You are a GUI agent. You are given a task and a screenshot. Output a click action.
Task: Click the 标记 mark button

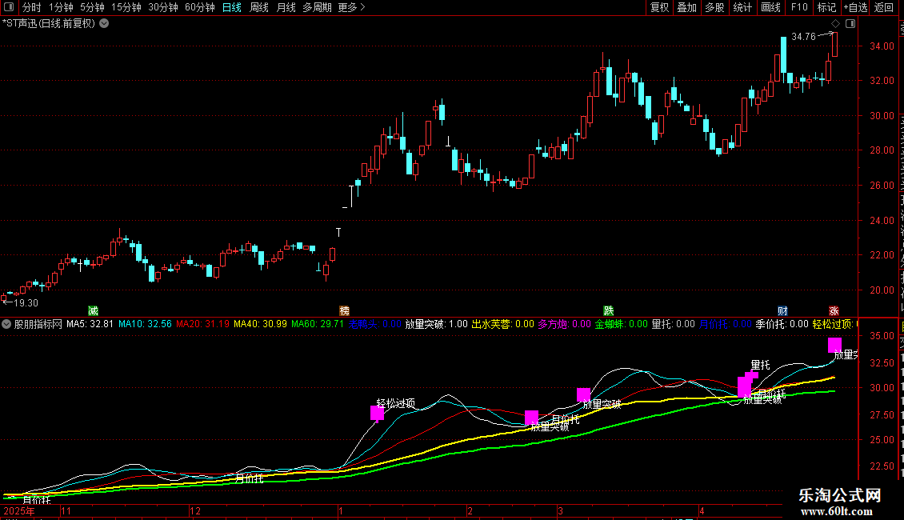(x=826, y=7)
